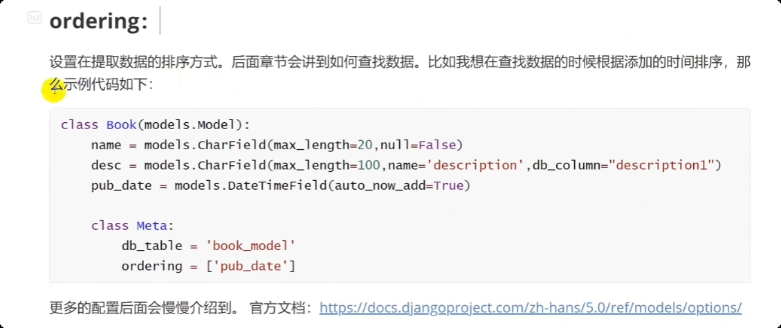The image size is (781, 328).
Task: Click the pub_date DateTimeField code line
Action: [x=280, y=185]
